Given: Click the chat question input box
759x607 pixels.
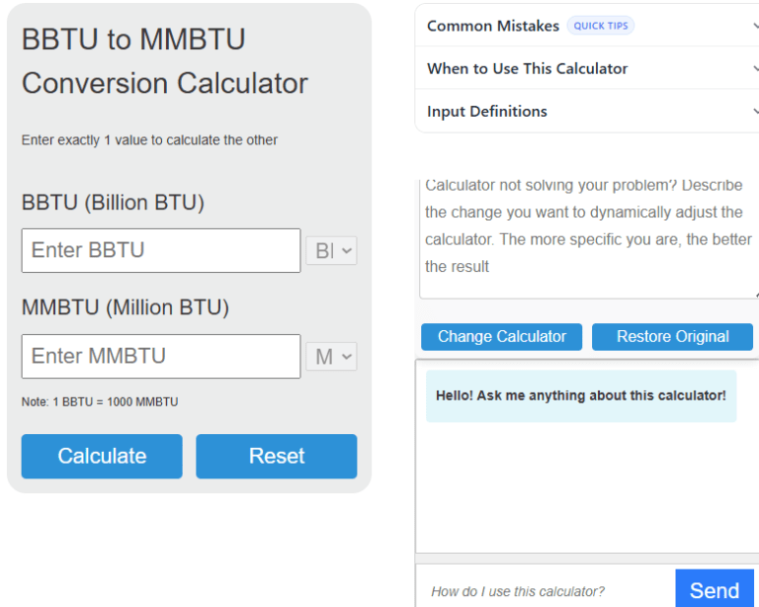Looking at the screenshot, I should tap(546, 591).
